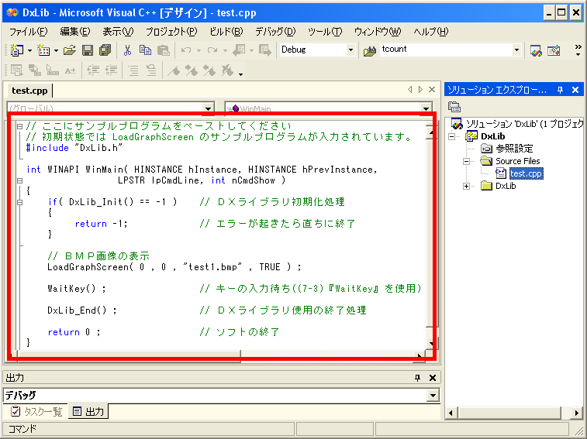Click the Undo arrow icon
This screenshot has width=587, height=439.
pos(186,50)
